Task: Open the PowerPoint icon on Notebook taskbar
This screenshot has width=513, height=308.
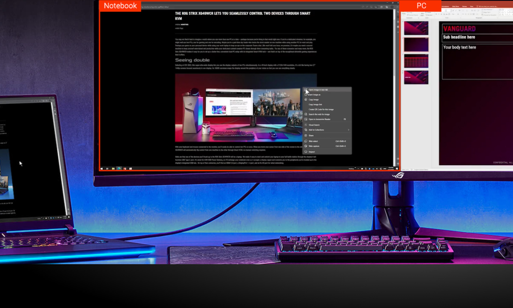Action: tap(125, 169)
